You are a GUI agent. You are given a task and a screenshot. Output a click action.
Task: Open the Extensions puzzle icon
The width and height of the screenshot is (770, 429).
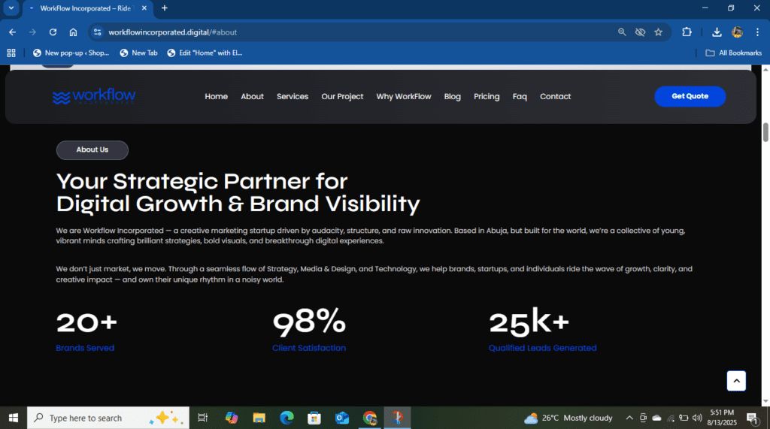coord(687,32)
